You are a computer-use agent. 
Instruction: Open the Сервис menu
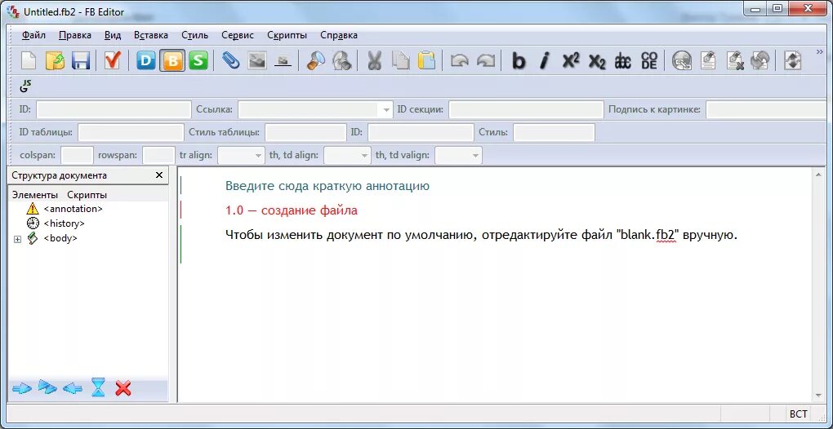[238, 36]
